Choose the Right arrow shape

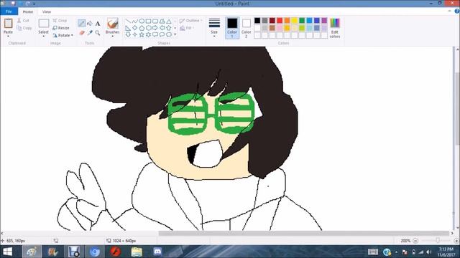(x=155, y=28)
